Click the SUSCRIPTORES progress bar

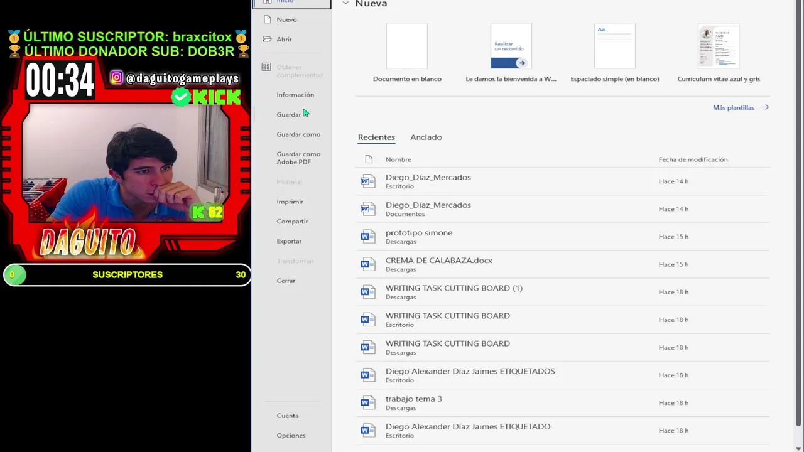click(x=127, y=274)
